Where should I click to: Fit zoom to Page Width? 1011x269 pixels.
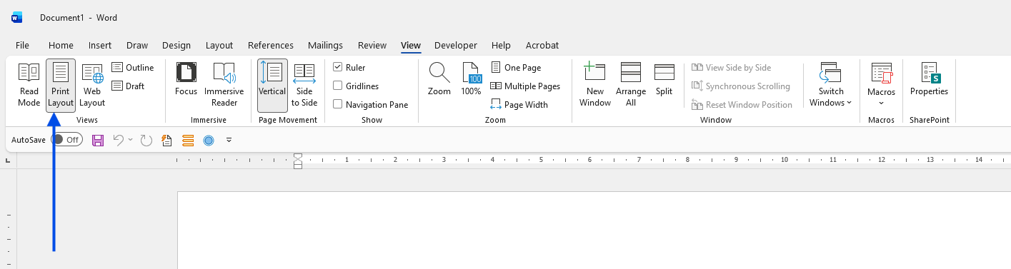(519, 105)
